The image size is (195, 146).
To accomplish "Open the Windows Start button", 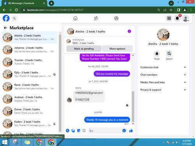I will [5, 142].
